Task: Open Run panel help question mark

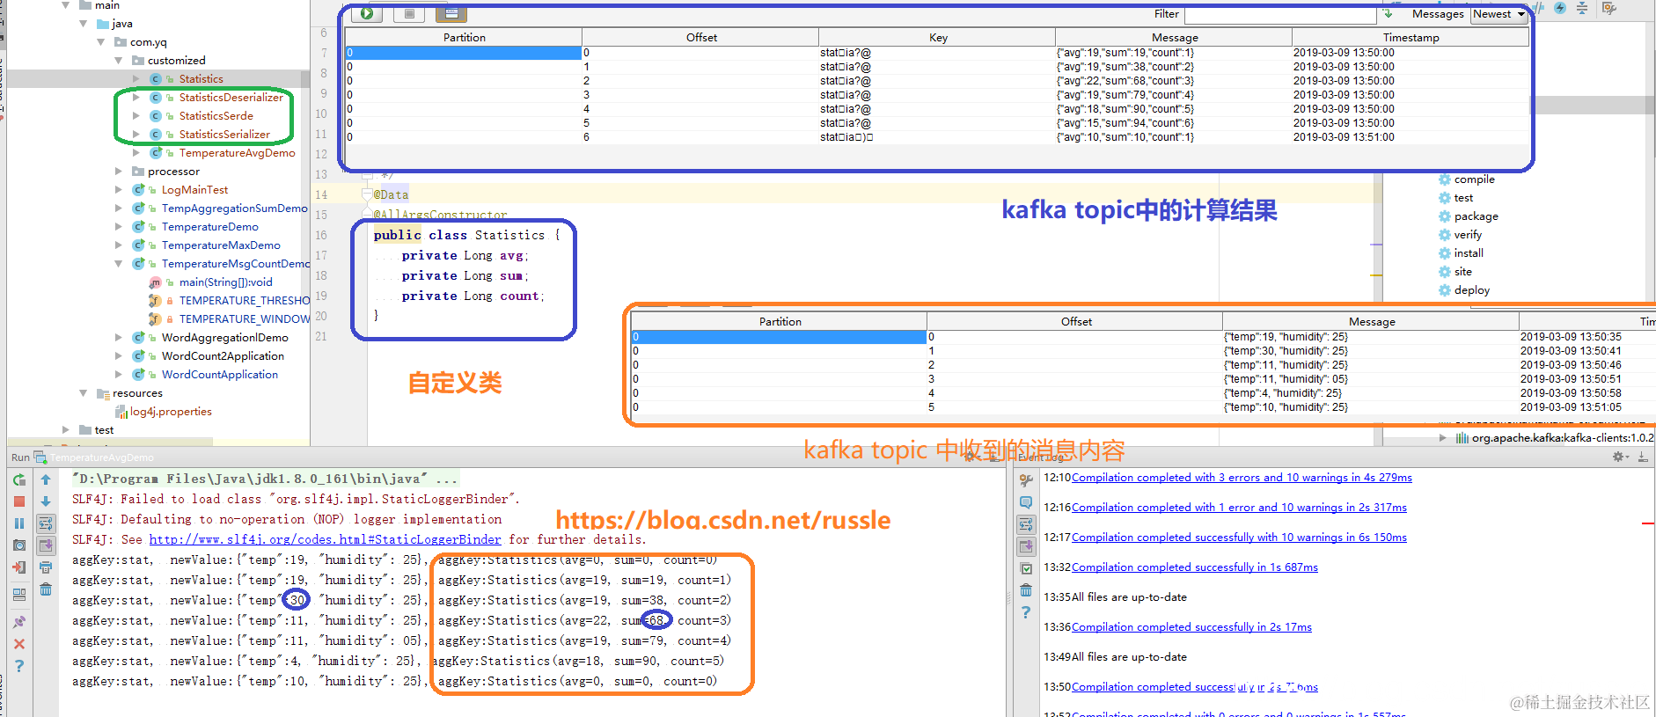Action: tap(19, 666)
